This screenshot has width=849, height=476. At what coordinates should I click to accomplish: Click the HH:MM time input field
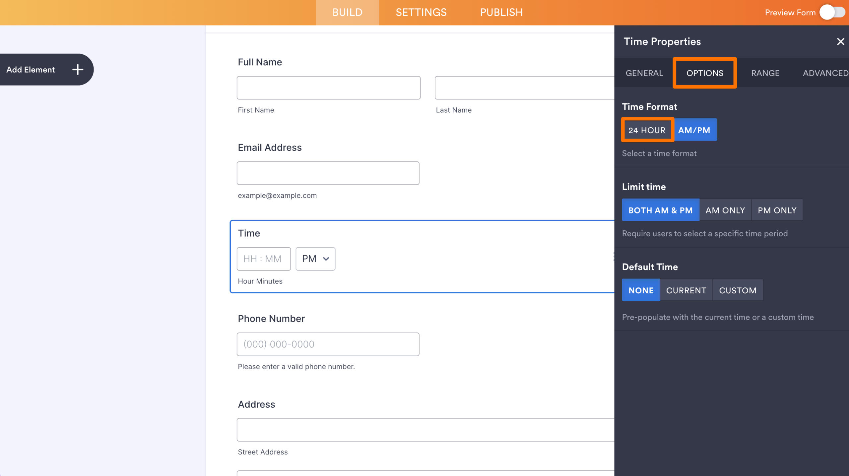pos(264,259)
